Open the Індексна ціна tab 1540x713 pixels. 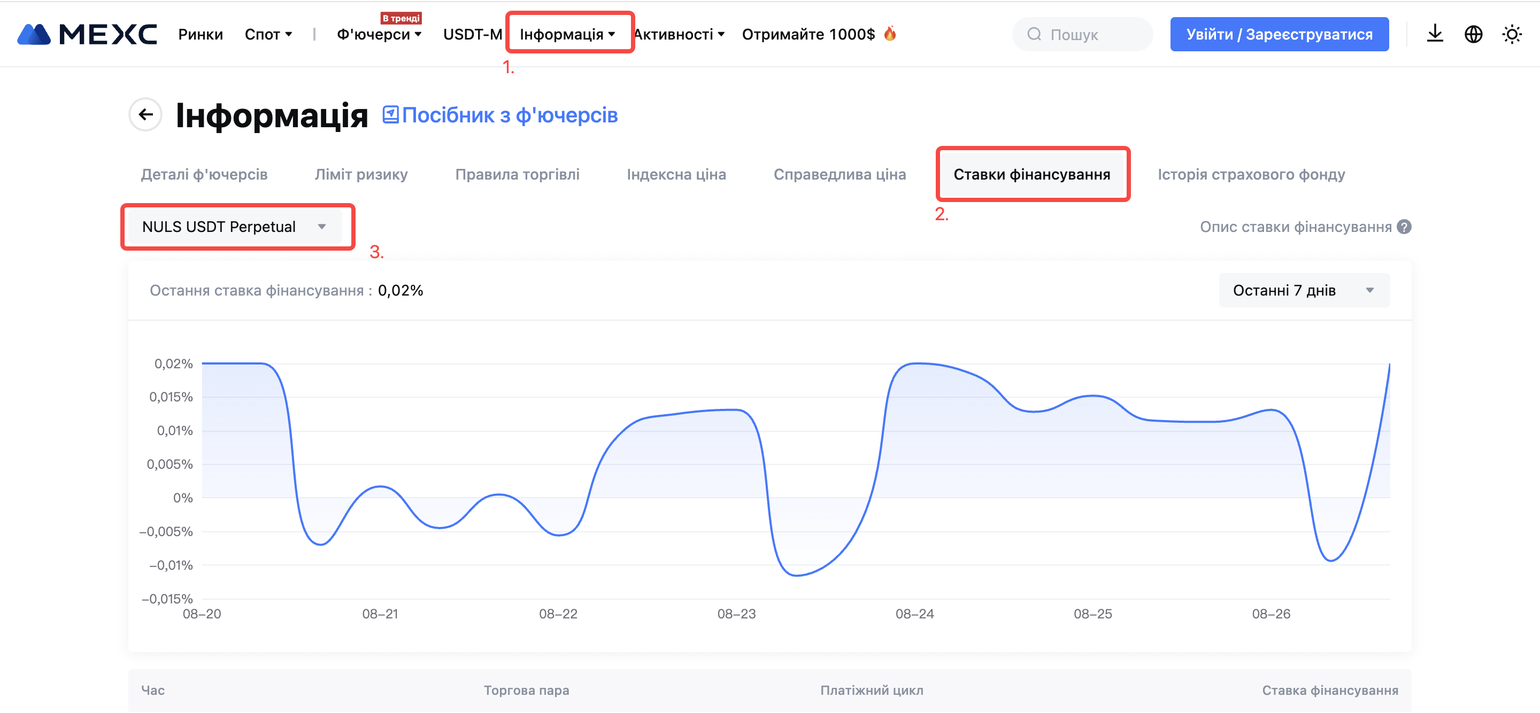pos(676,175)
